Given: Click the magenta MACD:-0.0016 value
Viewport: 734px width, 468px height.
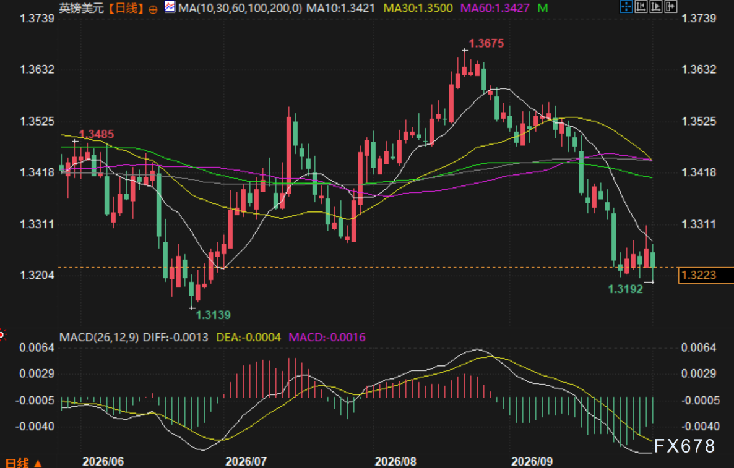Looking at the screenshot, I should click(327, 337).
